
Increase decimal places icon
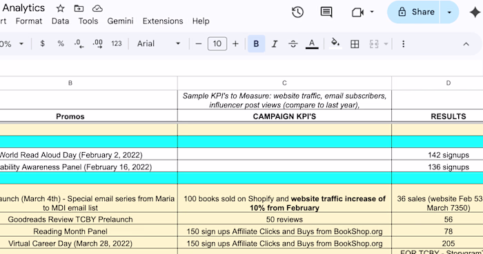[98, 43]
